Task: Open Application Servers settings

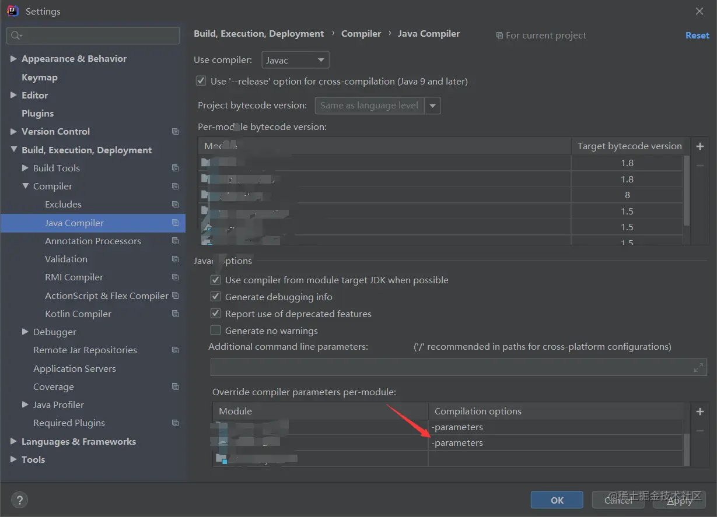Action: point(75,368)
